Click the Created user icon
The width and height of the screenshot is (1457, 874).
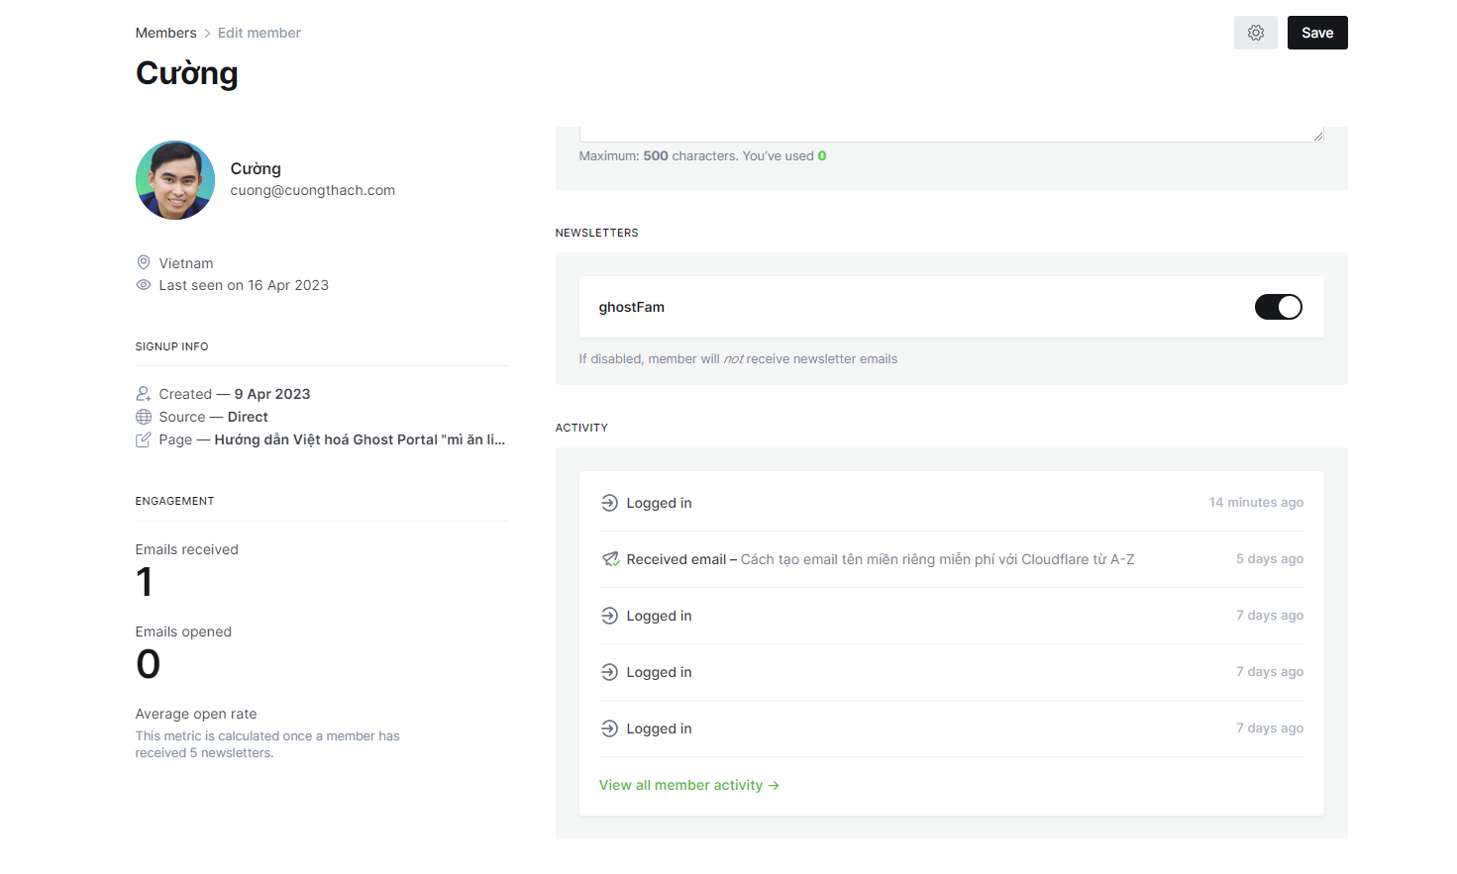point(144,394)
